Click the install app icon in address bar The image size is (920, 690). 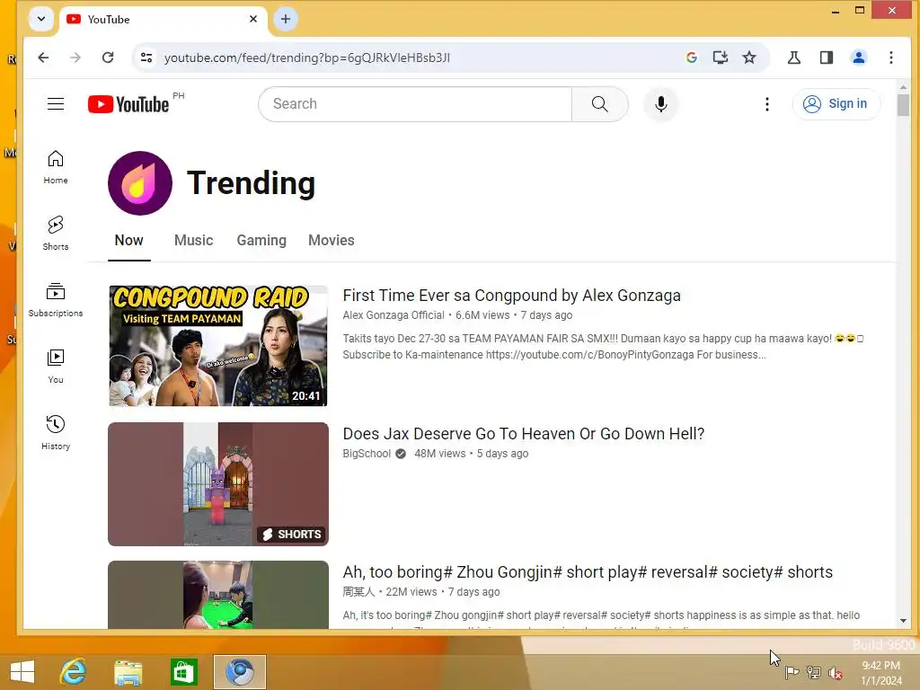[721, 57]
